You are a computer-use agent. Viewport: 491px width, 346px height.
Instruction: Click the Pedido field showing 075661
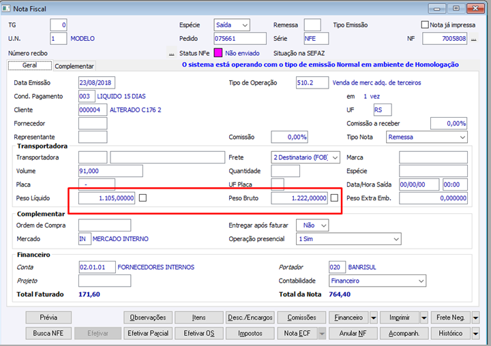click(x=240, y=39)
